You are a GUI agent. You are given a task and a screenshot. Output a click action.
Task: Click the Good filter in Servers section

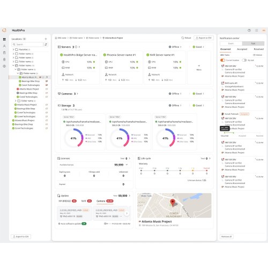click(198, 47)
